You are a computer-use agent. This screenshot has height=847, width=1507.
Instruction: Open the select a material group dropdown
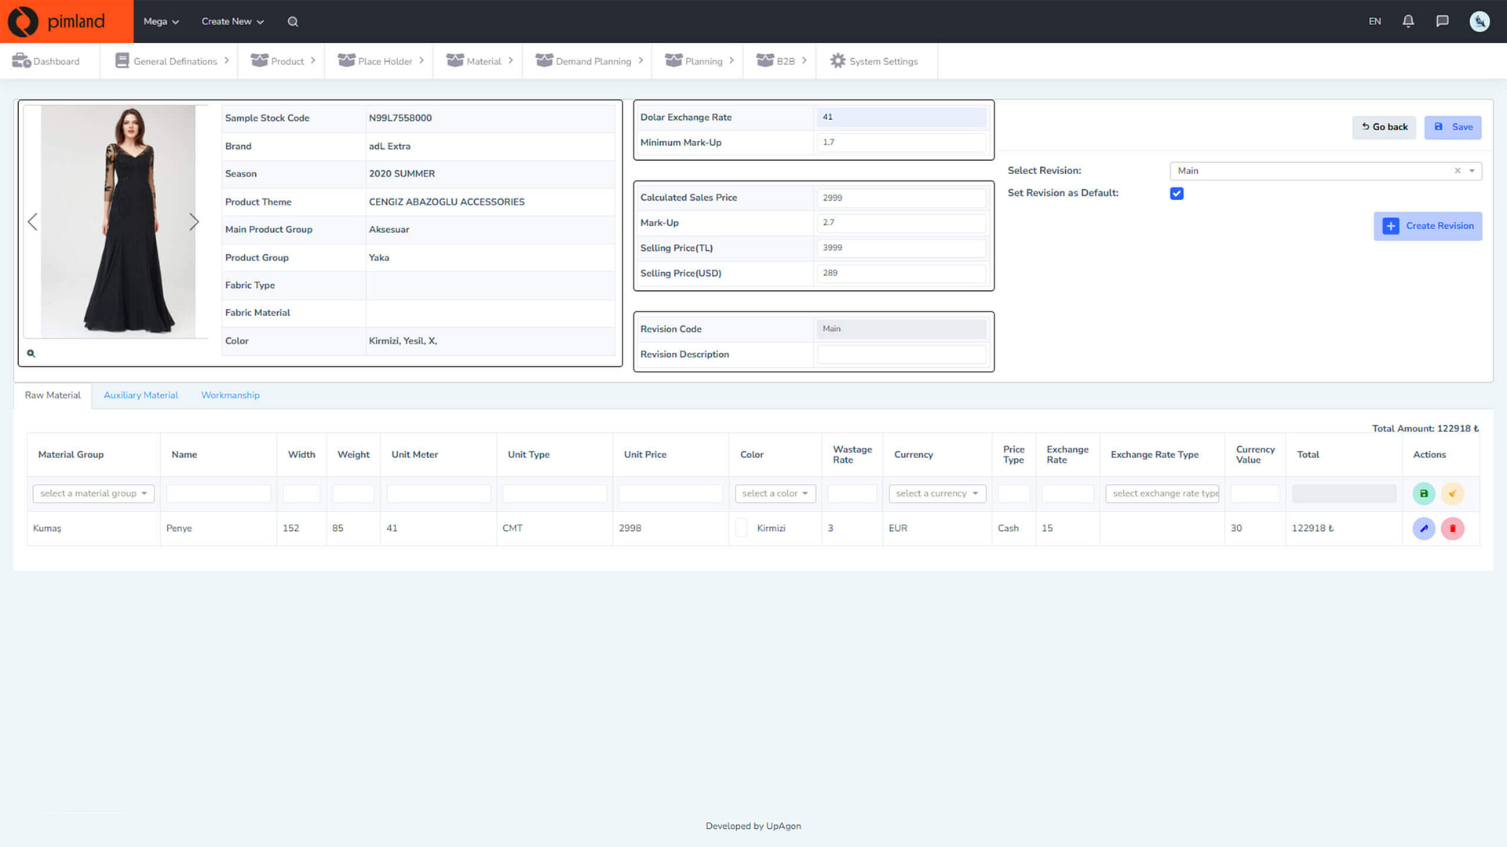(x=93, y=493)
